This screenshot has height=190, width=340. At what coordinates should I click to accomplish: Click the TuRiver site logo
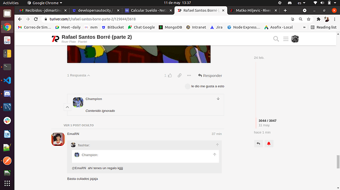[x=56, y=39]
